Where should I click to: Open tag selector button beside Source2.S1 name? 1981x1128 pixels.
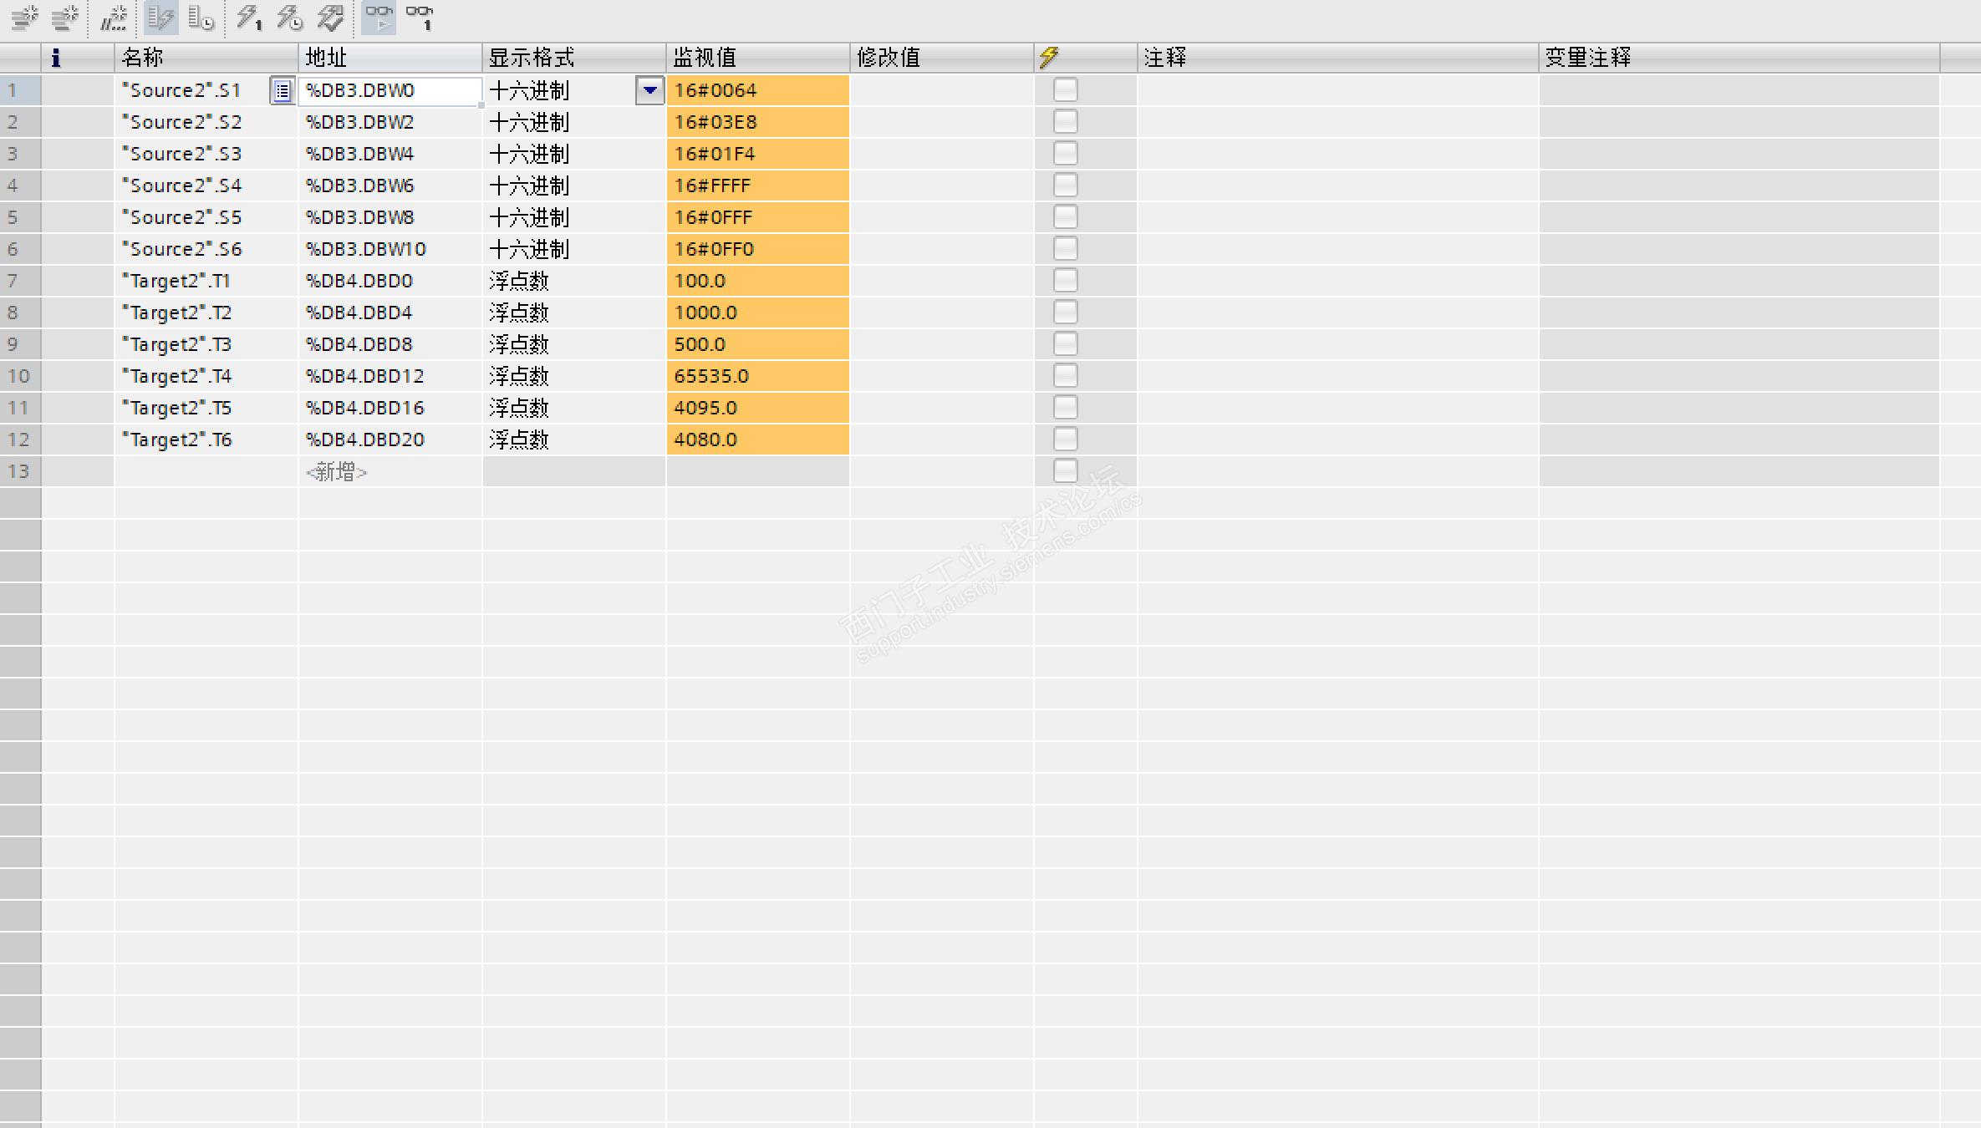[x=282, y=90]
